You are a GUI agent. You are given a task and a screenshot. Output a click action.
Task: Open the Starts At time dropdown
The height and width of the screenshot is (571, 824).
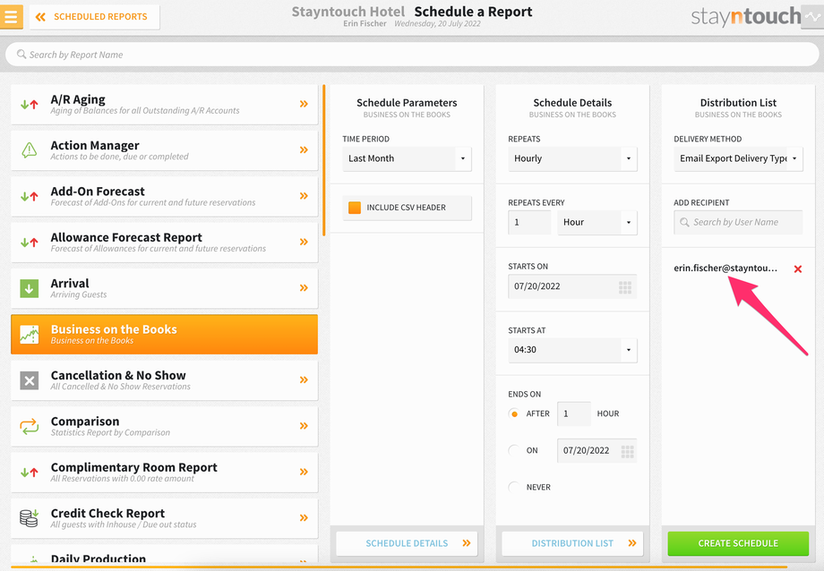(x=572, y=350)
